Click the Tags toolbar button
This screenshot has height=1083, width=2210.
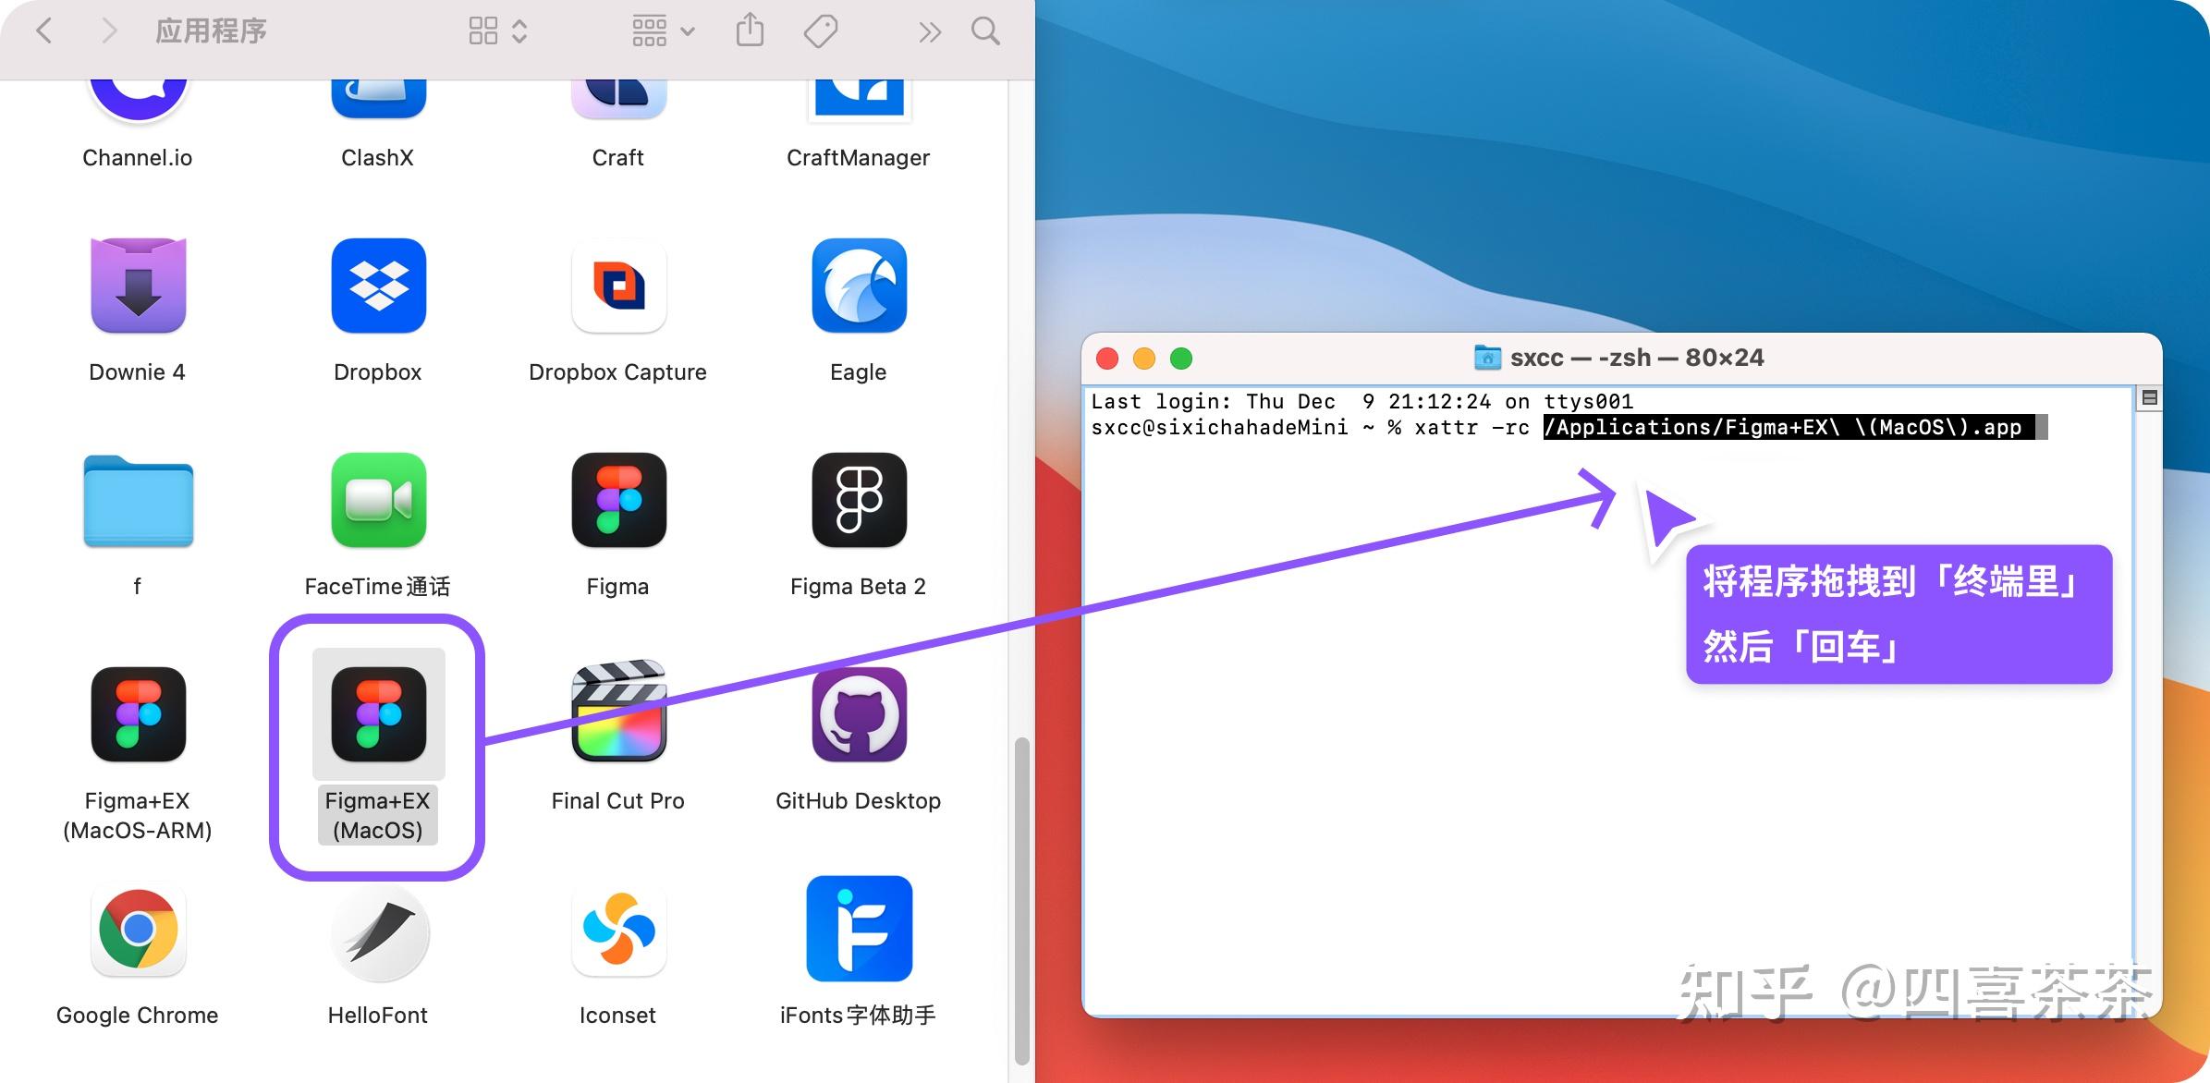820,31
